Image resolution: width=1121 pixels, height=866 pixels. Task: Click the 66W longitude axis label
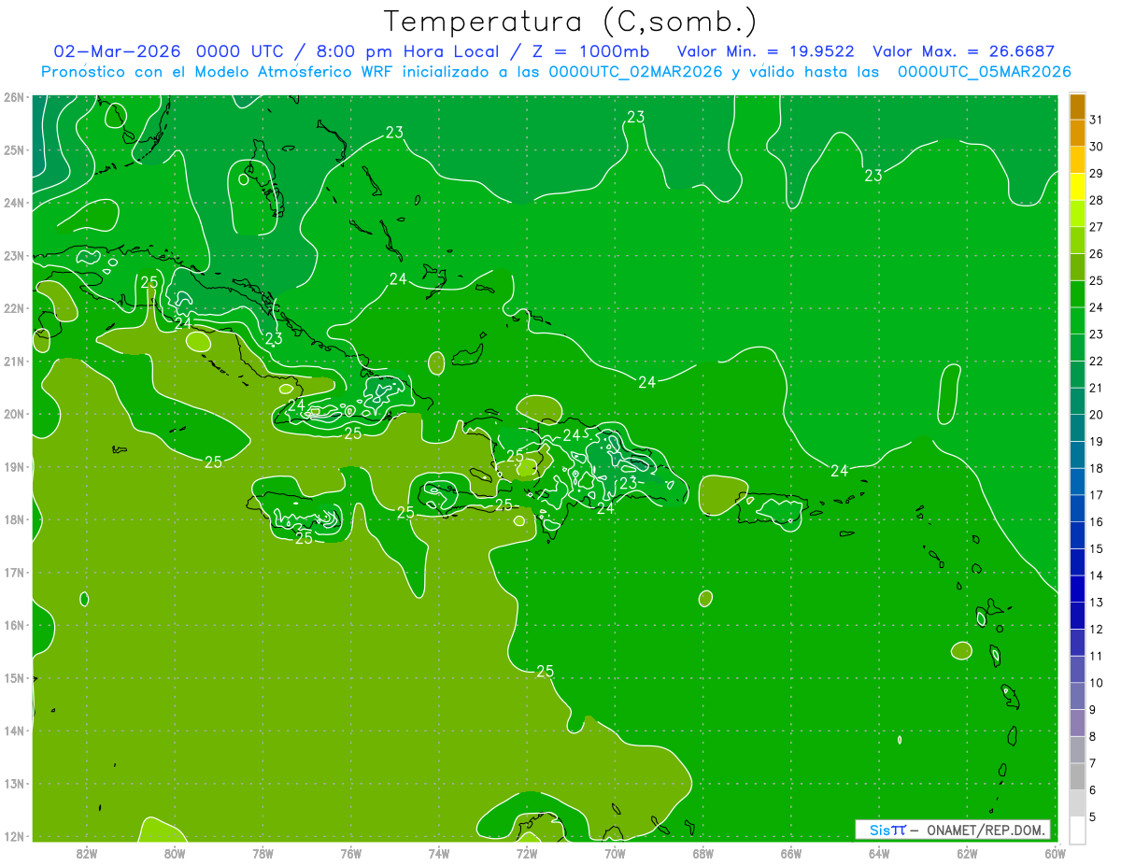(x=791, y=853)
